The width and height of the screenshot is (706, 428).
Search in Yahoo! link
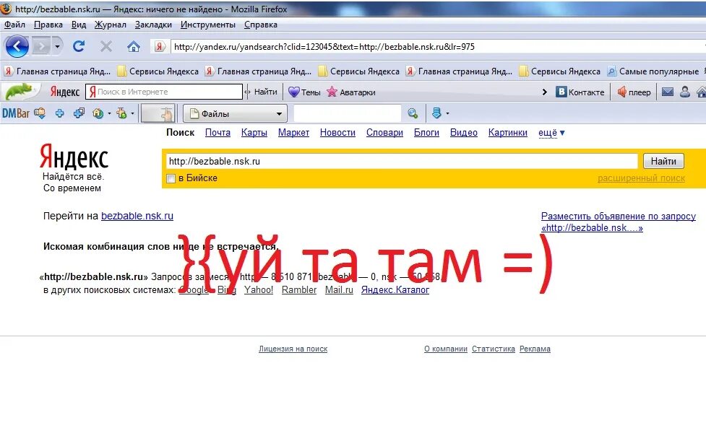(x=259, y=290)
